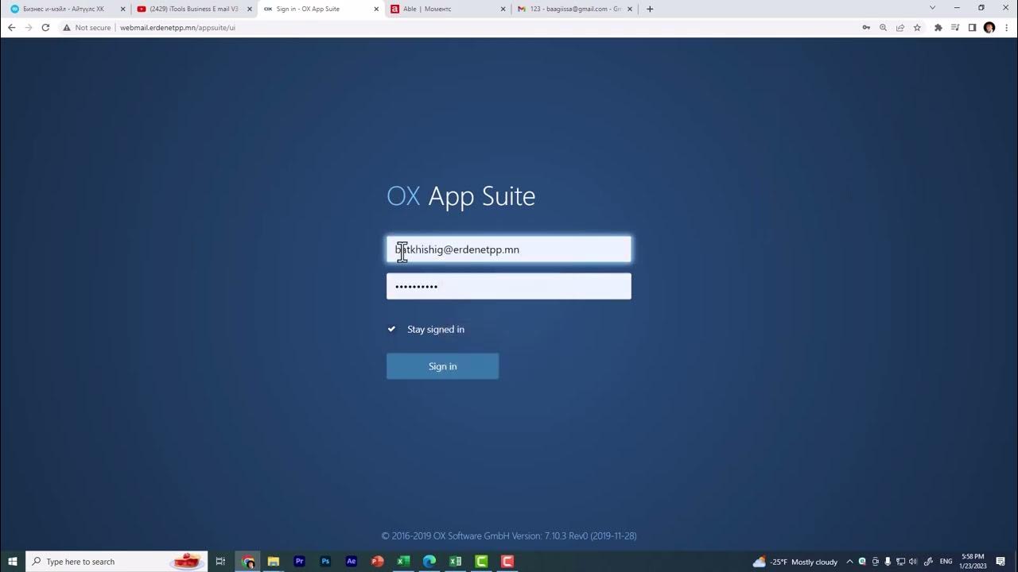Click the Not secure site info warning

coord(87,27)
